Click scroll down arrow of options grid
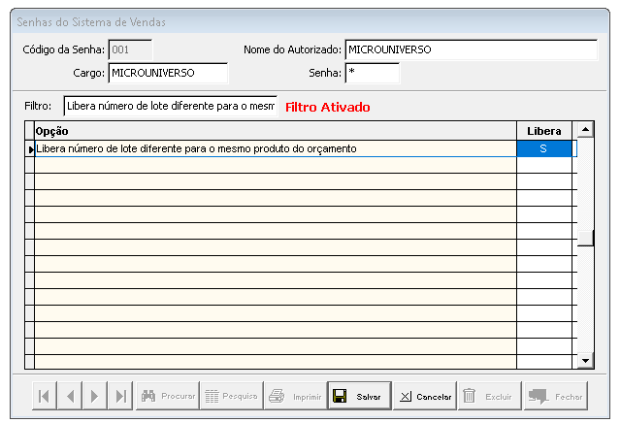The width and height of the screenshot is (621, 423). (585, 361)
